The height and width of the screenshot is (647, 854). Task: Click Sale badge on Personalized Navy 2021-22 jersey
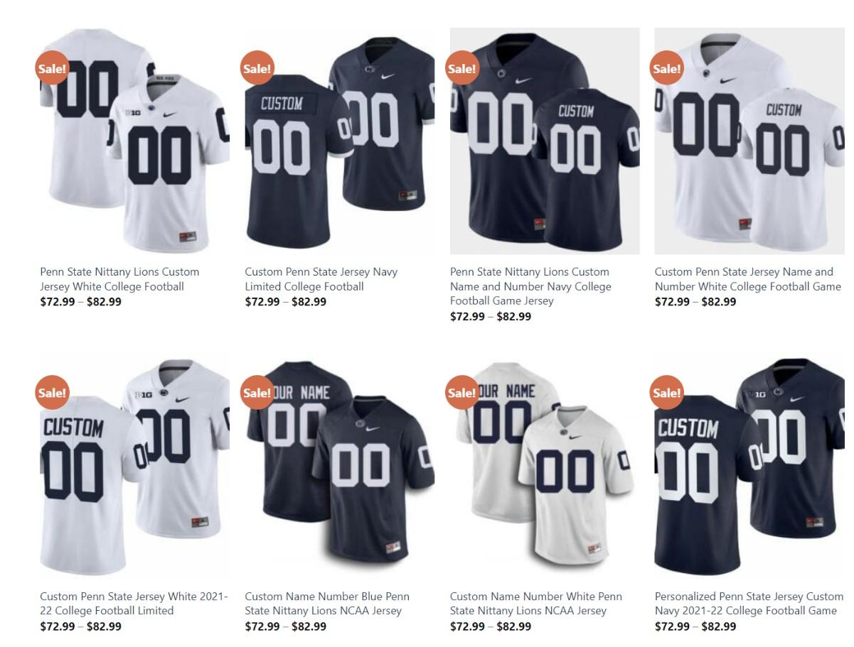coord(666,393)
